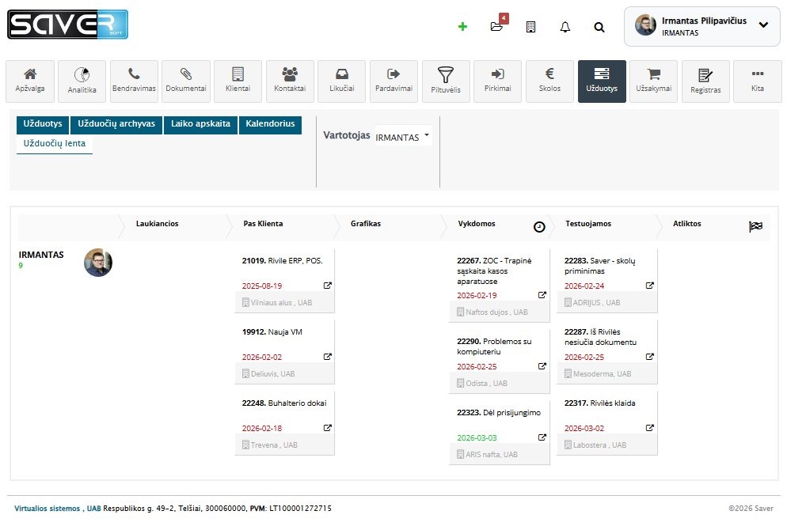Click the green plus add icon

coord(462,26)
